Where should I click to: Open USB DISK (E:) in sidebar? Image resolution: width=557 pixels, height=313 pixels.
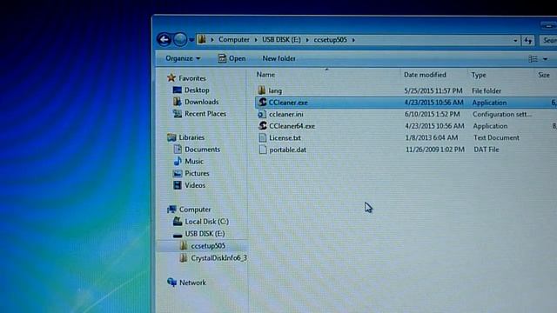click(205, 234)
